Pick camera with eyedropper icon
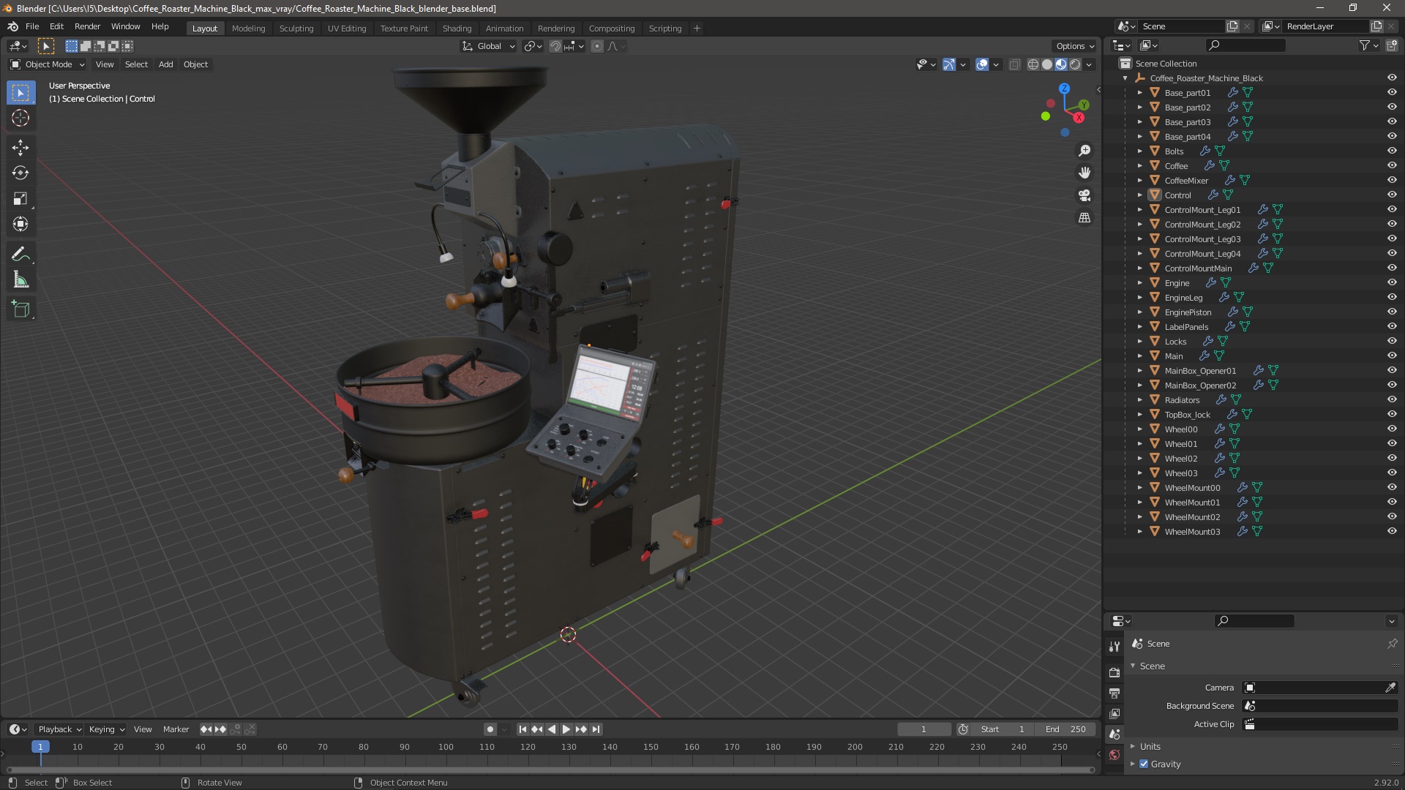This screenshot has width=1405, height=790. coord(1390,688)
